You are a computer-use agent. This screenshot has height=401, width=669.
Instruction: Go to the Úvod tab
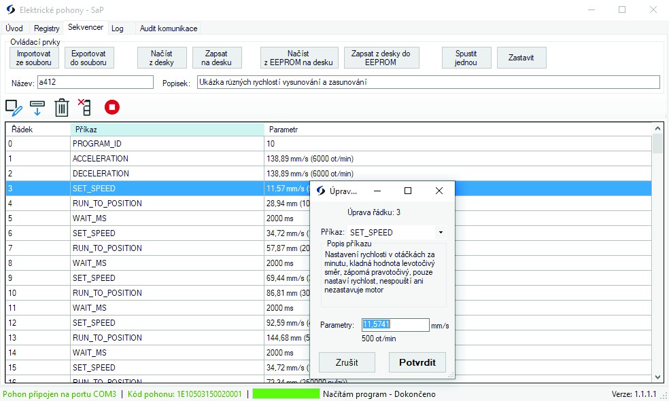click(14, 28)
